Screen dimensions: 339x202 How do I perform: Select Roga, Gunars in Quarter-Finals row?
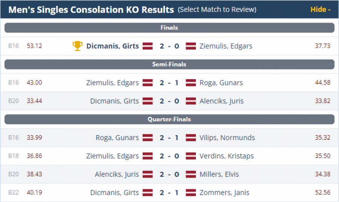click(117, 138)
